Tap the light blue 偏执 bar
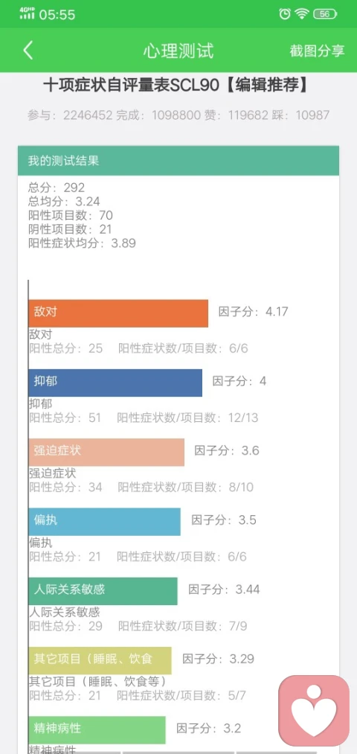Image resolution: width=357 pixels, height=754 pixels. 104,522
